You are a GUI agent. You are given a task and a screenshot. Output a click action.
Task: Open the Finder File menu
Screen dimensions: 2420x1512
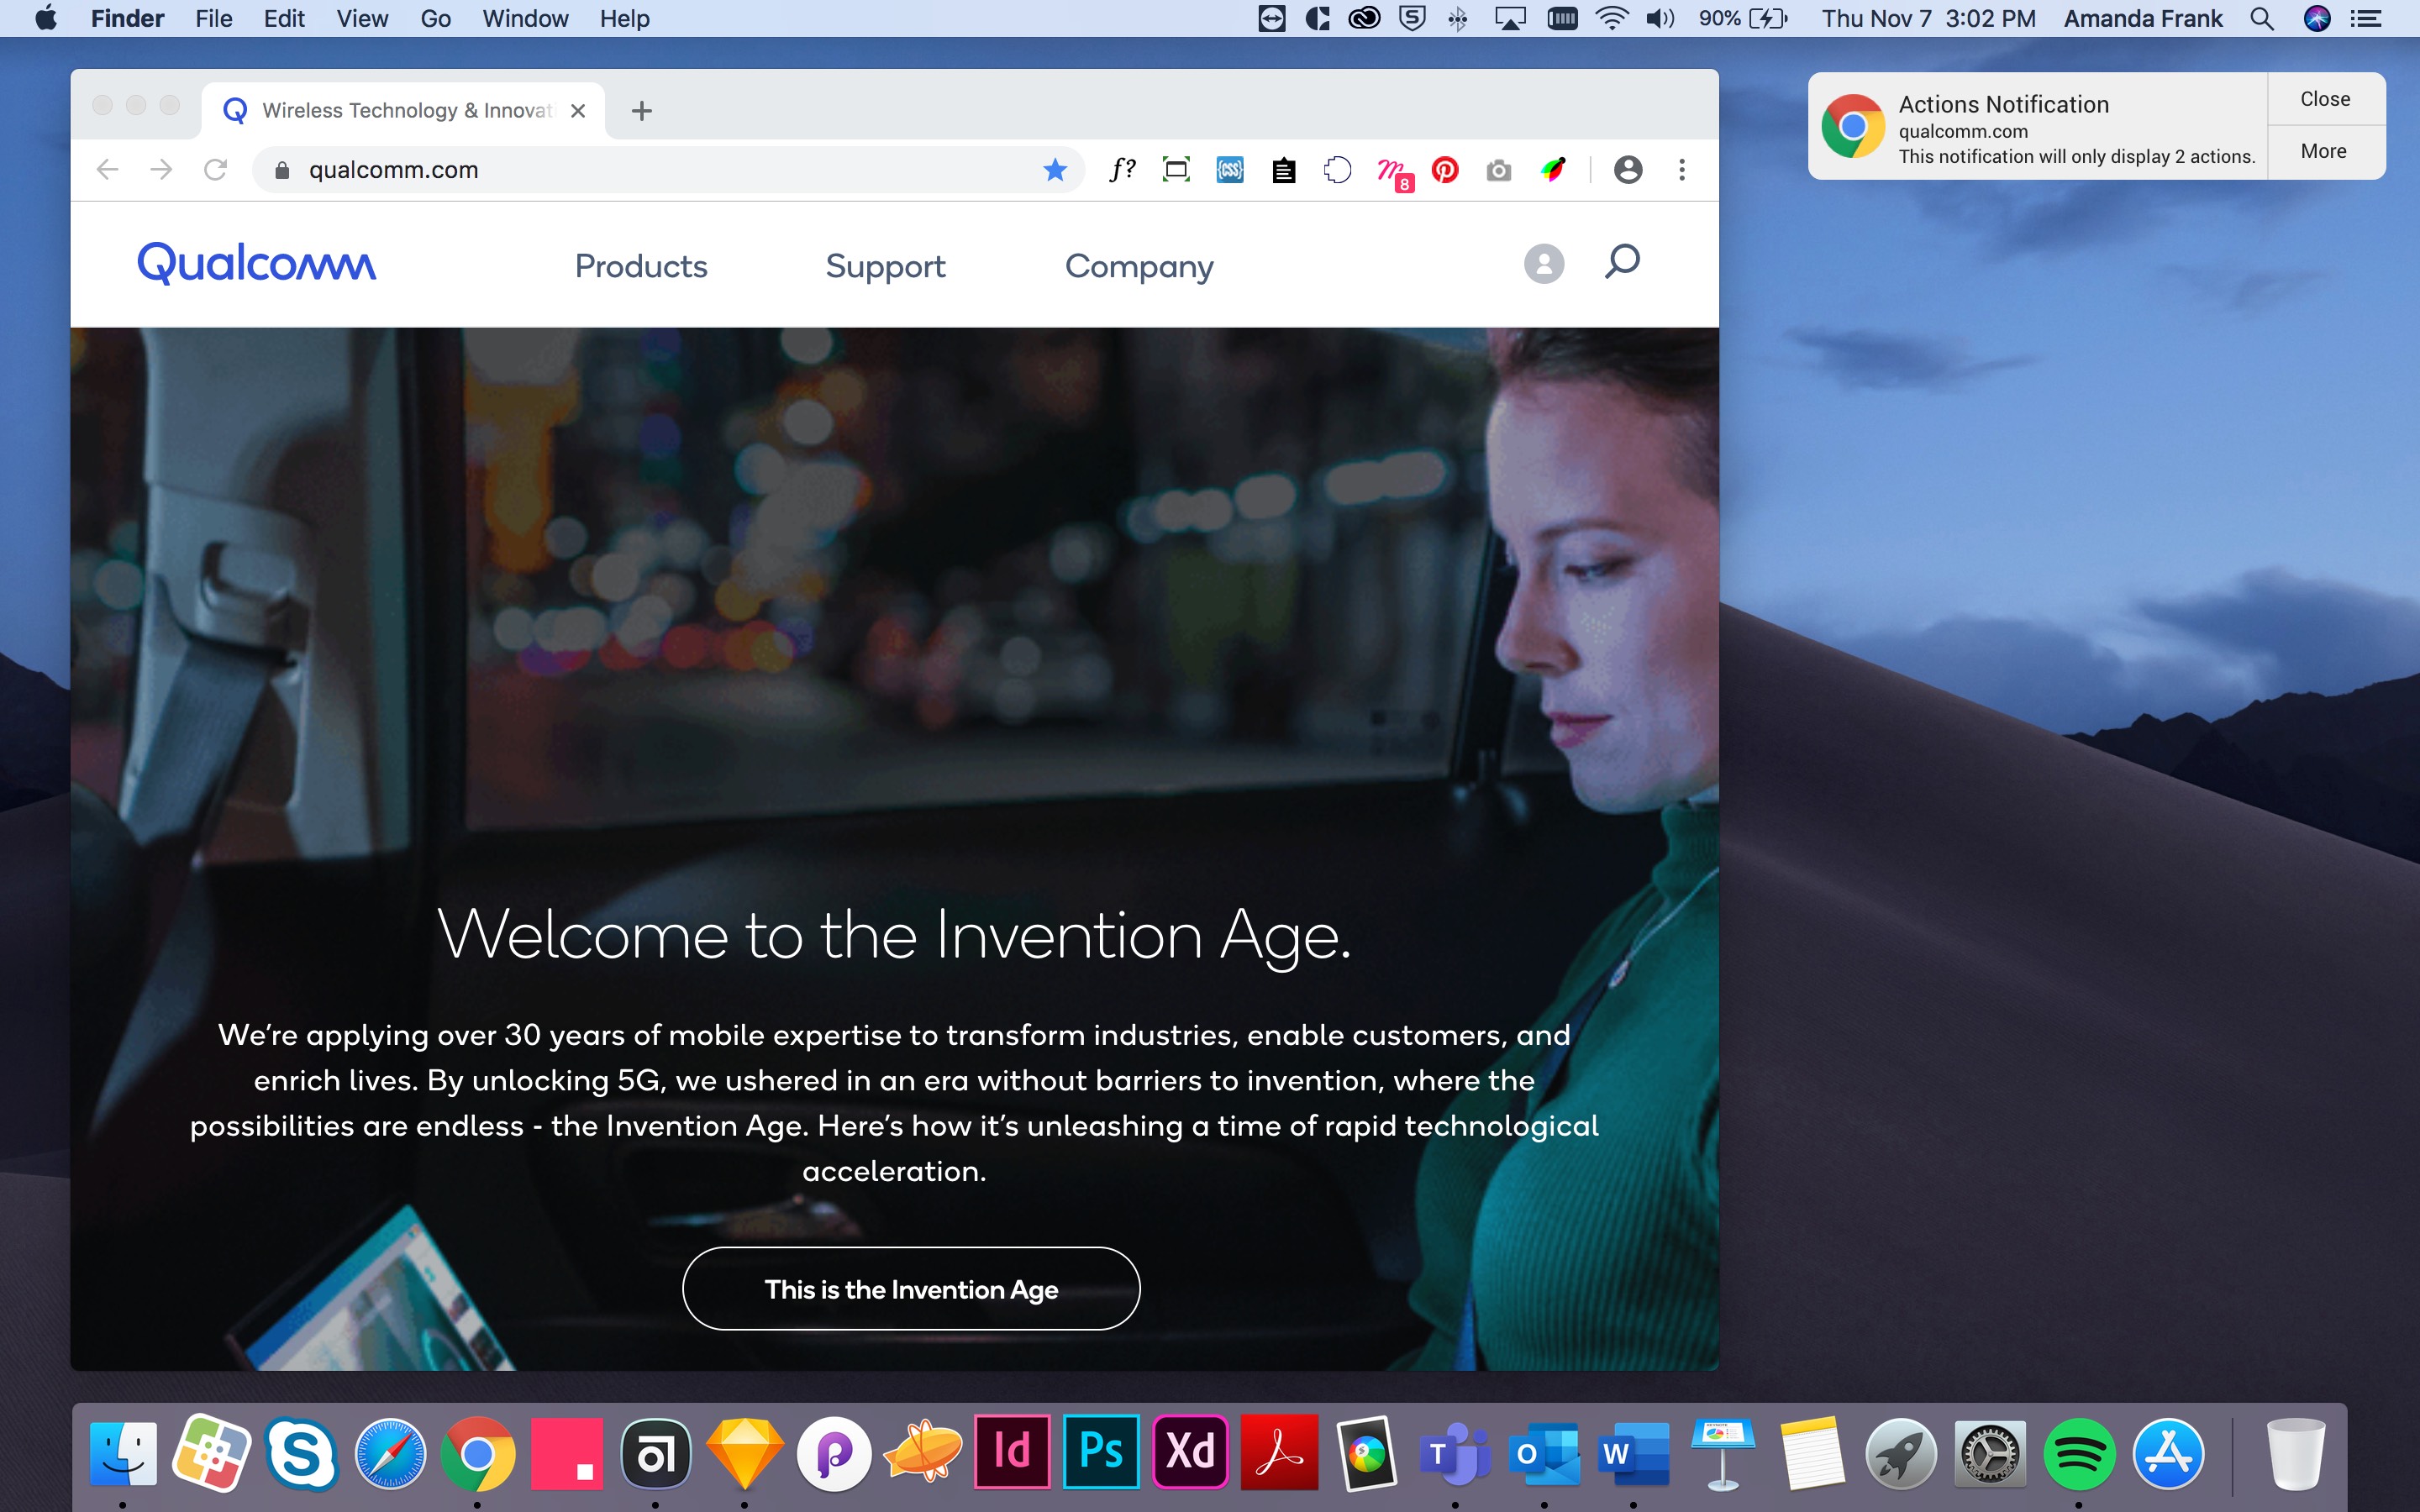[214, 18]
